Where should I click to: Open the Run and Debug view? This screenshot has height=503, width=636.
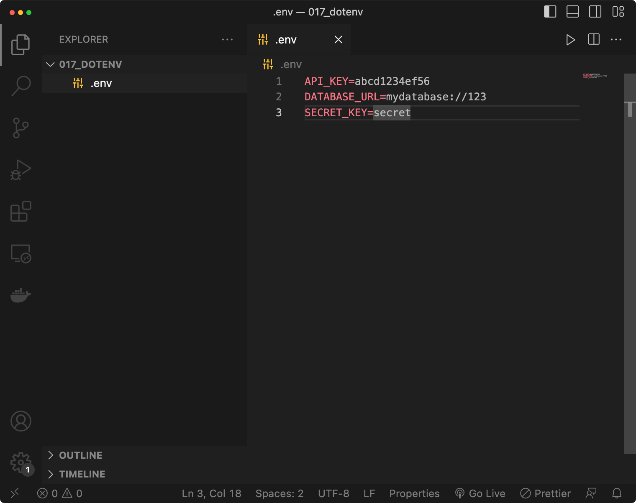[21, 169]
